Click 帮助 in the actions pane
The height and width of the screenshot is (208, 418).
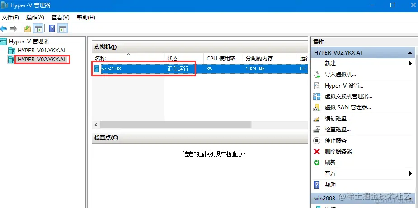click(330, 185)
